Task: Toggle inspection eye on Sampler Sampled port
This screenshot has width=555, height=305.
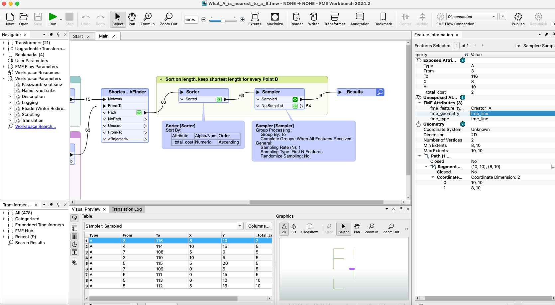Action: click(x=295, y=99)
